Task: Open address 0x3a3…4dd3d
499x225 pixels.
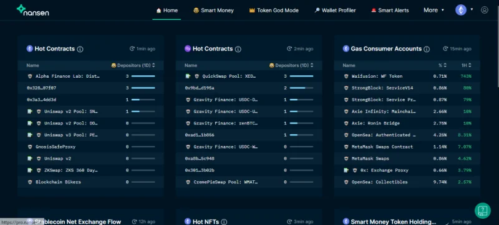Action: coord(41,99)
